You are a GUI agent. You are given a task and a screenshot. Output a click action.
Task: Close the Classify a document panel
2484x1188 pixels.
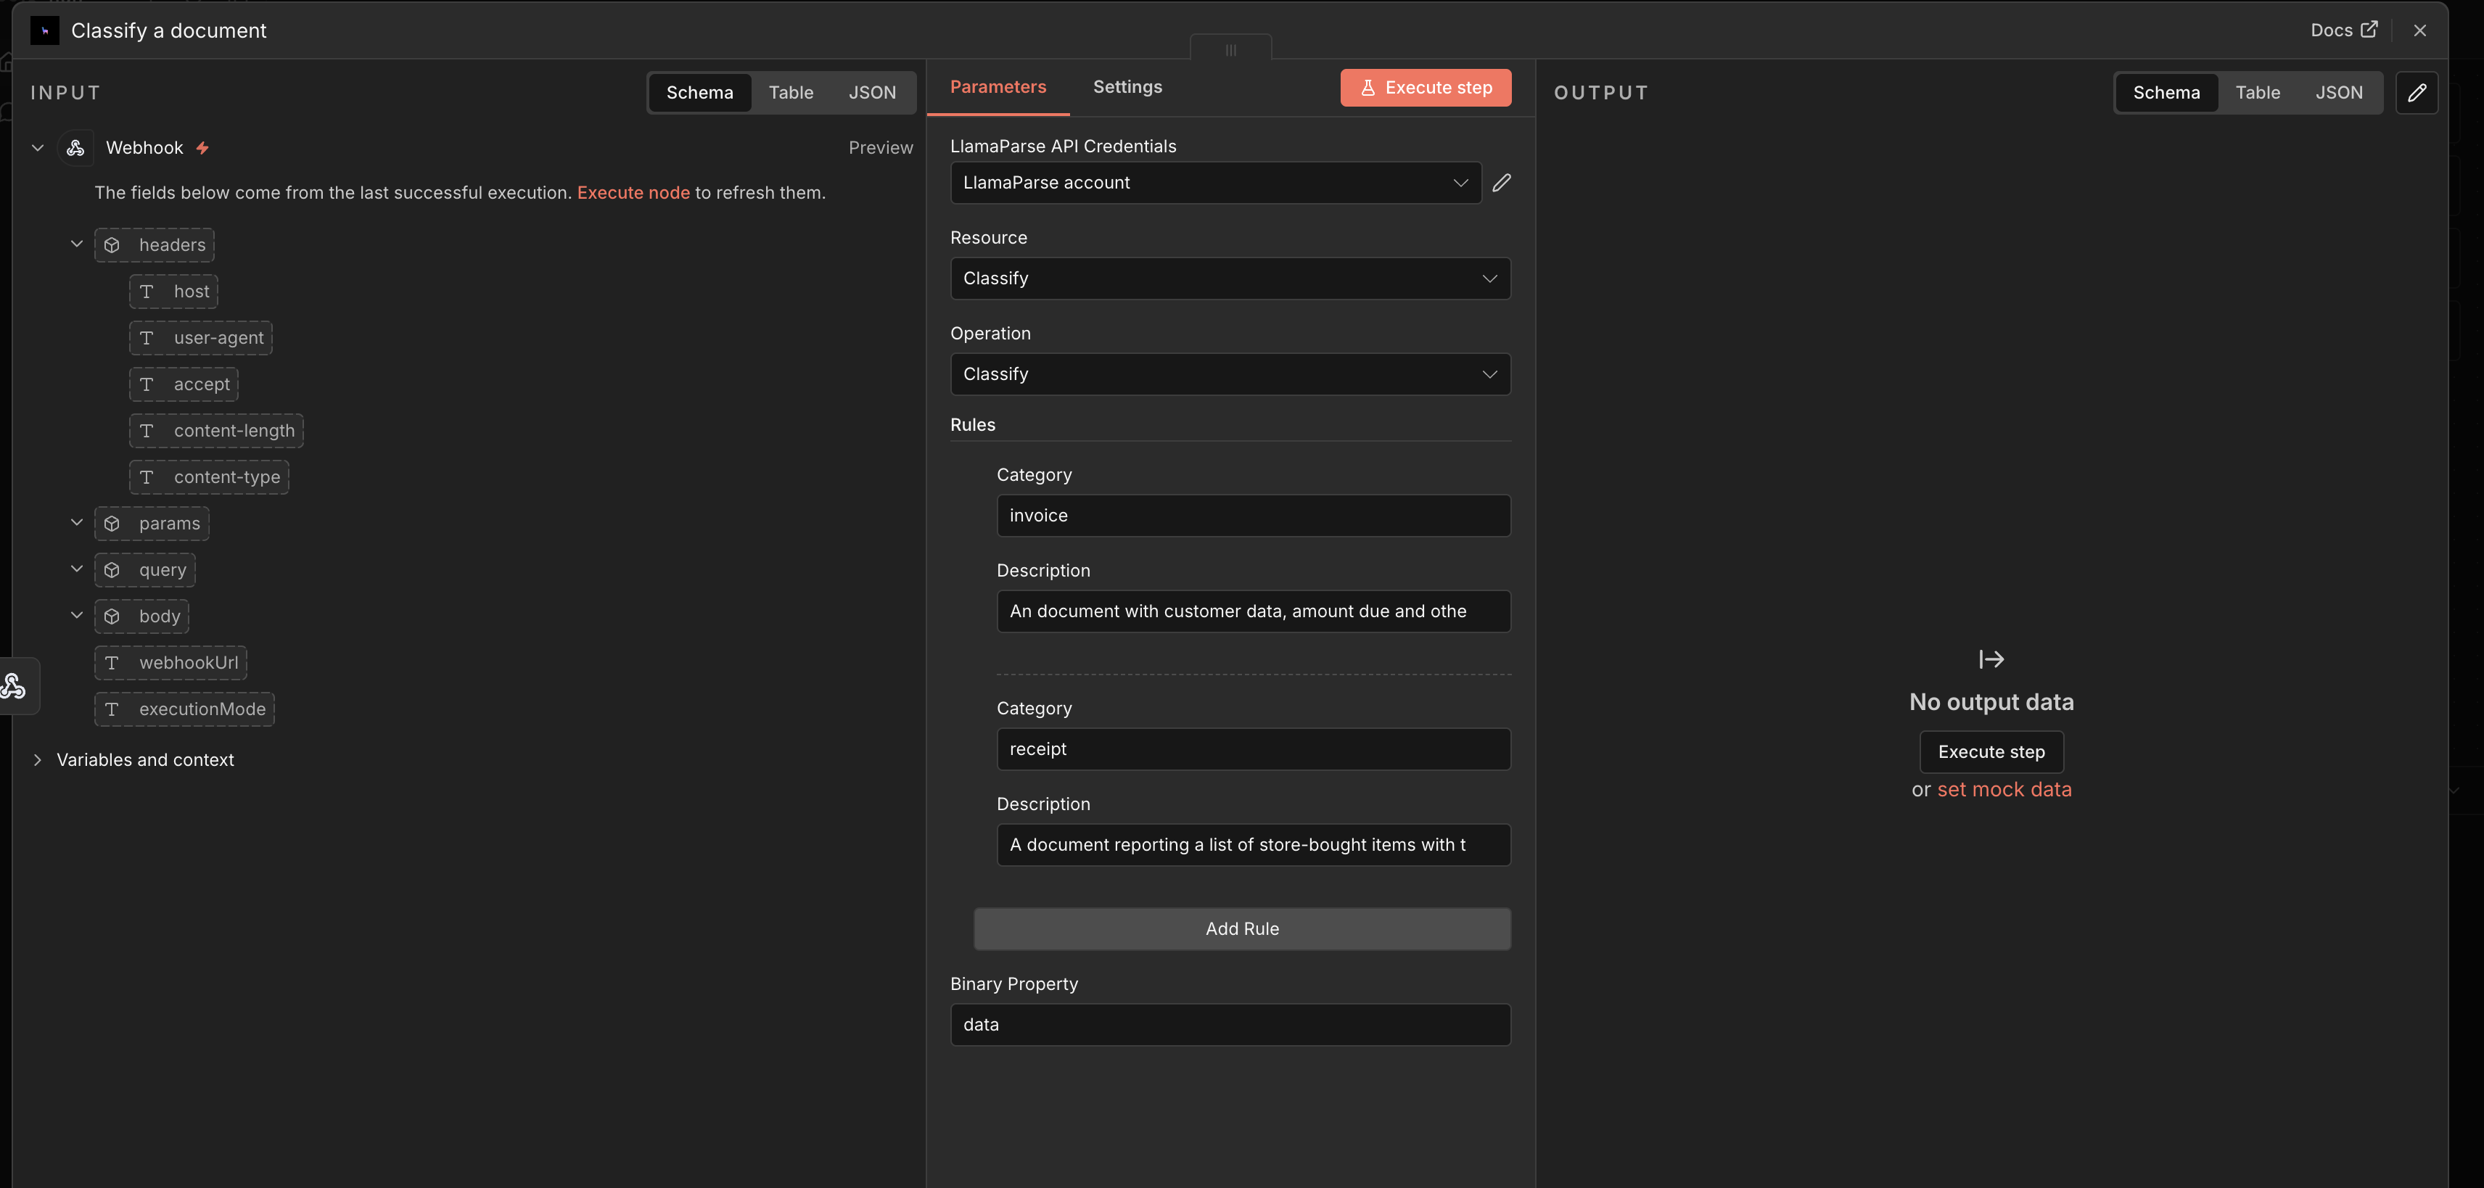[x=2419, y=30]
